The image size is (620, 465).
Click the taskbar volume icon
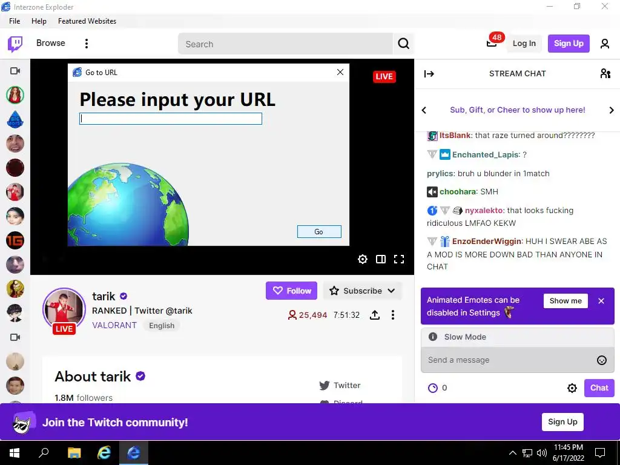click(542, 453)
